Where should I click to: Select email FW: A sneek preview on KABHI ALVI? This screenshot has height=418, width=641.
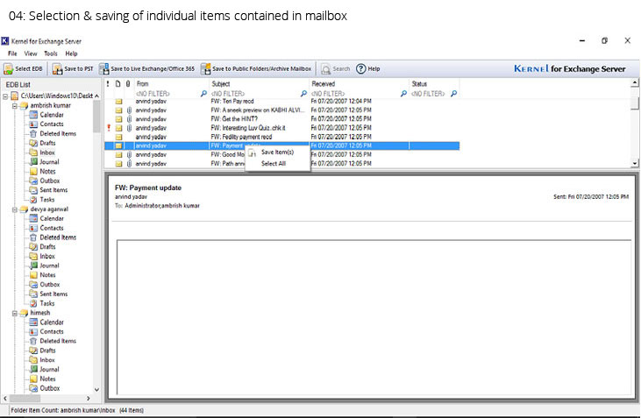[281, 110]
